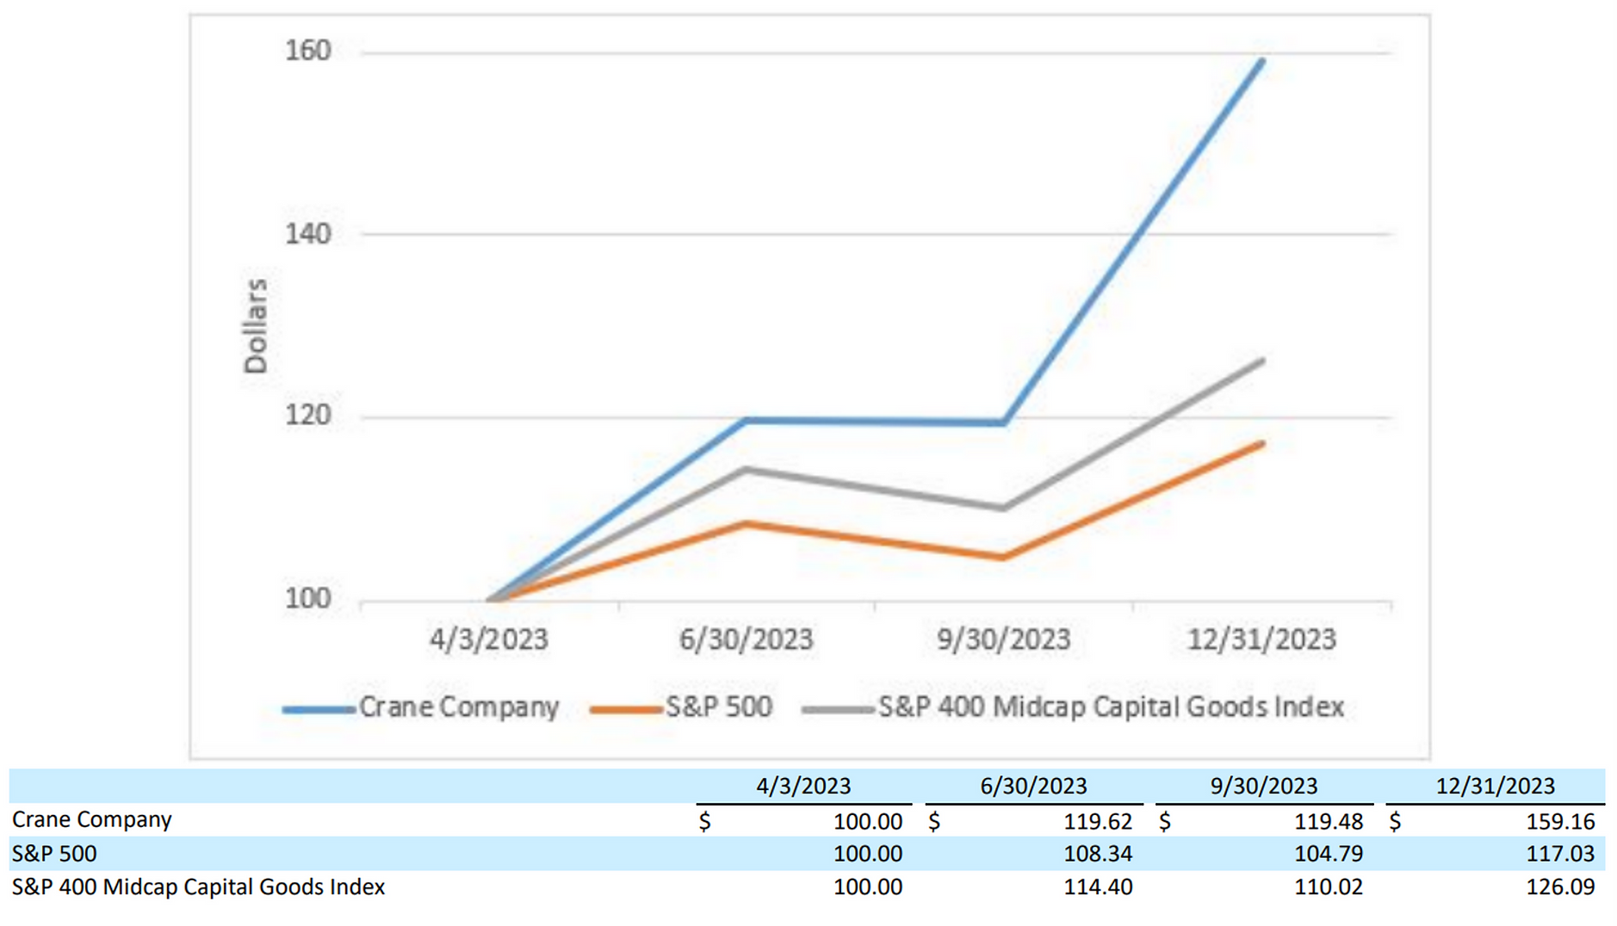1617x926 pixels.
Task: Click the S&P 500 100.00 starting value
Action: point(868,854)
